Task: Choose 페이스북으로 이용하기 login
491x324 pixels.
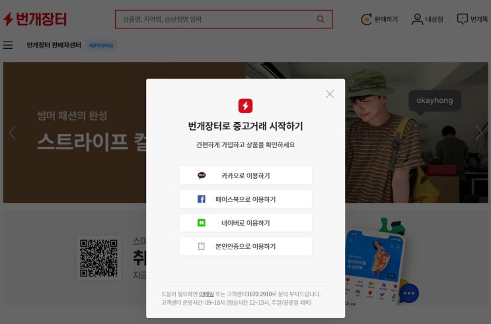Action: (246, 199)
